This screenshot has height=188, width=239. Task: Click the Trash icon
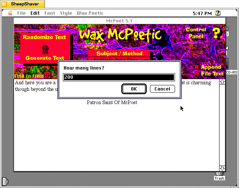coord(219,176)
